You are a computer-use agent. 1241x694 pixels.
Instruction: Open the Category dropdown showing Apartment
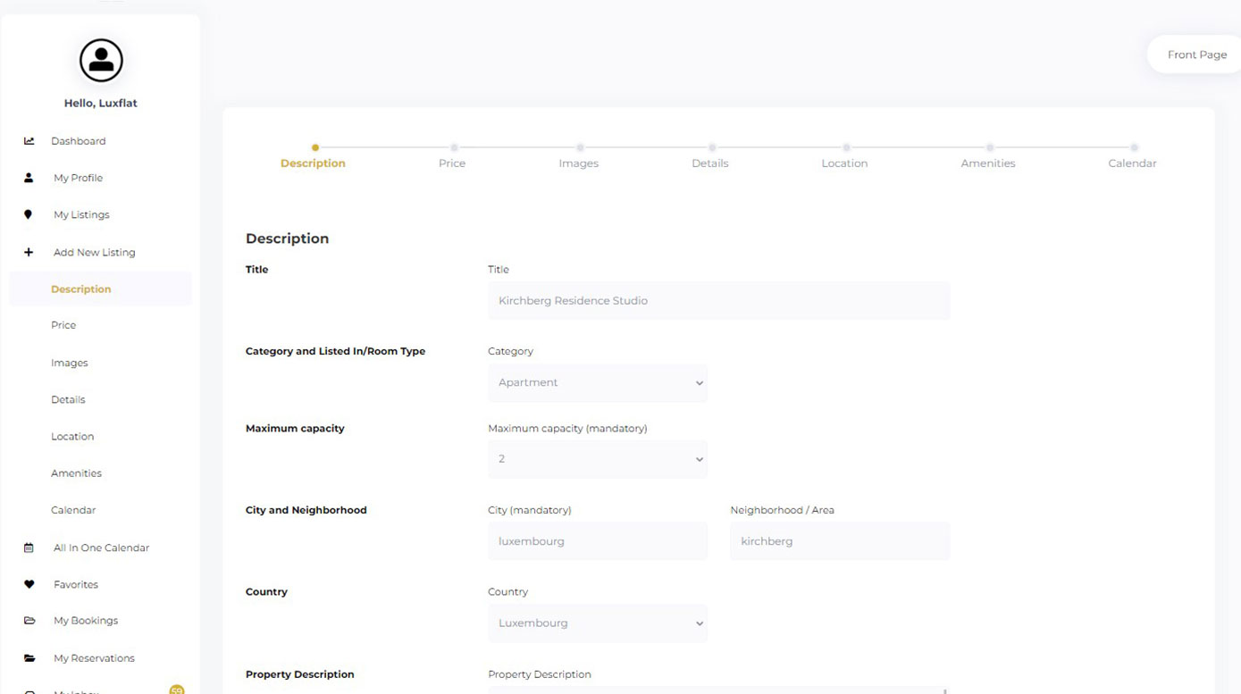pos(597,382)
